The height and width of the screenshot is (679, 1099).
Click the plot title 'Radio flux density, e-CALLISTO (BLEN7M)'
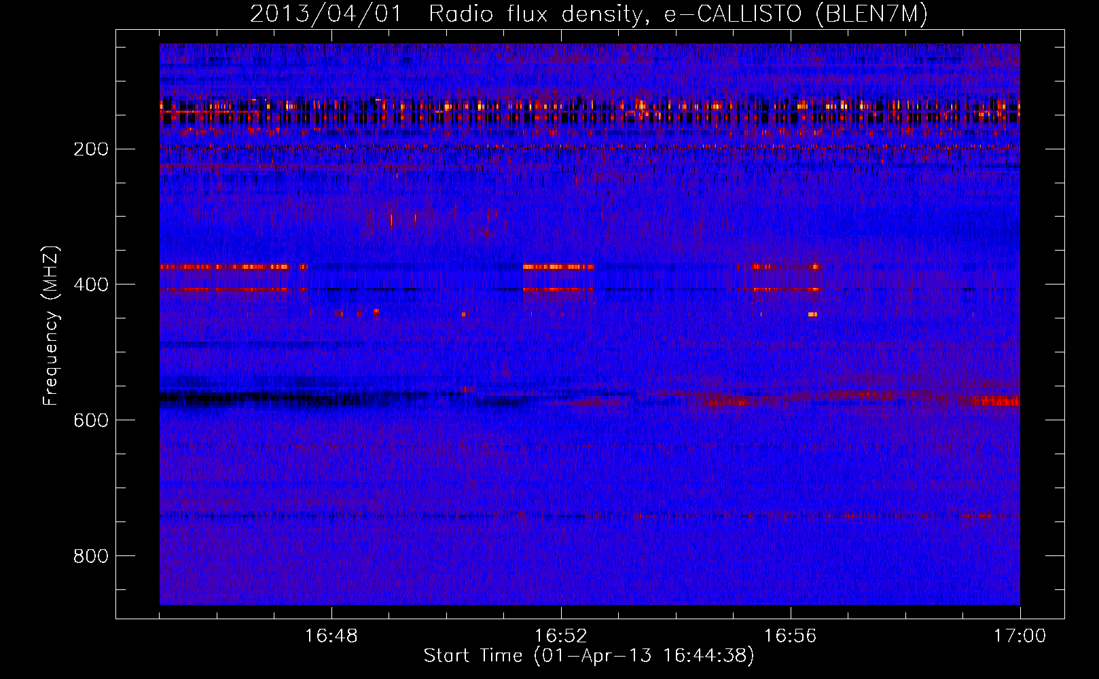pyautogui.click(x=679, y=14)
